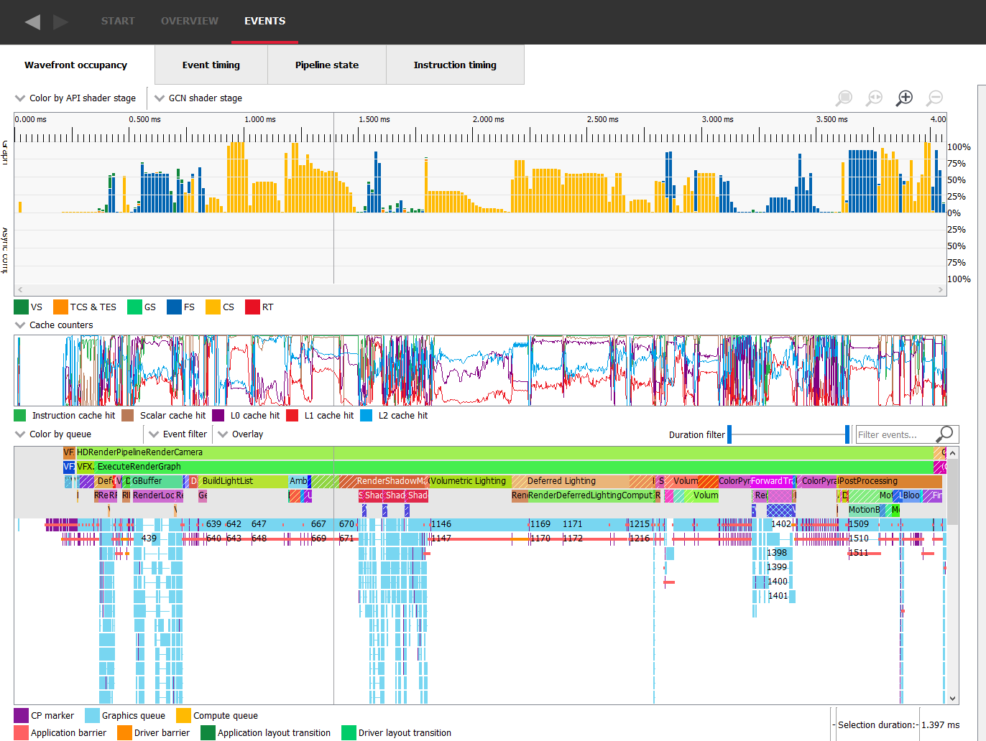Image resolution: width=986 pixels, height=741 pixels.
Task: Zoom in on the timeline
Action: tap(904, 98)
